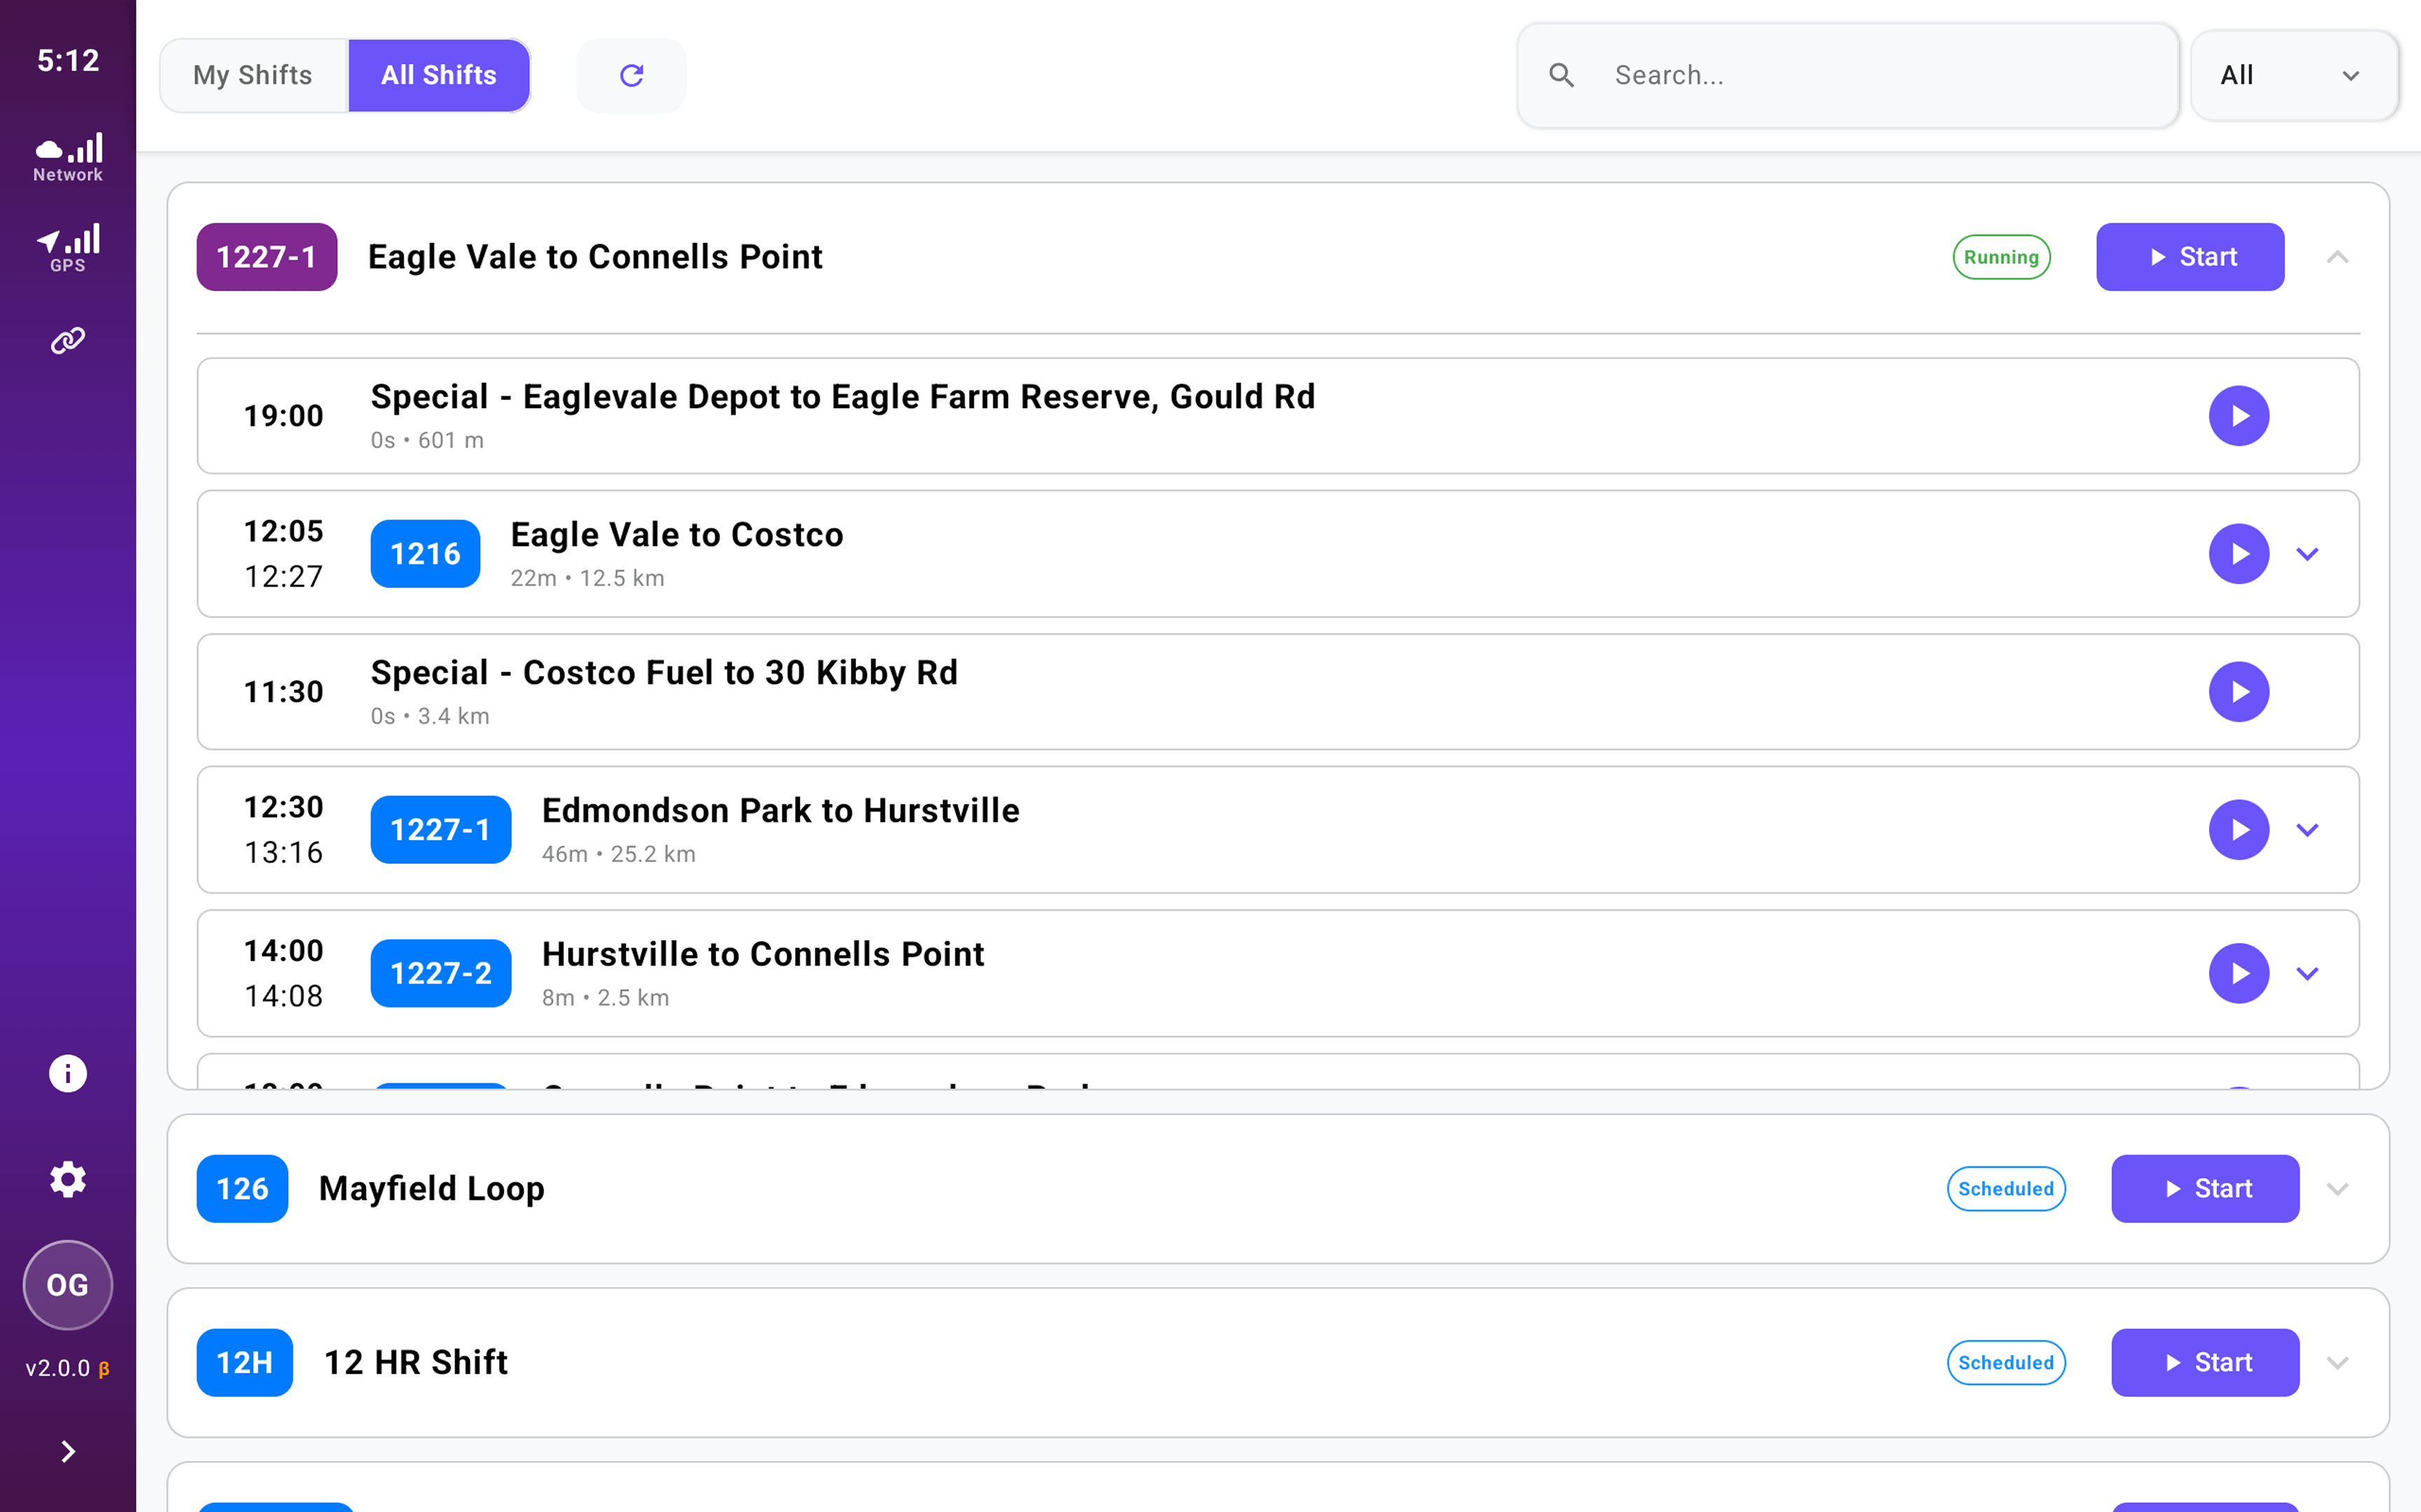The height and width of the screenshot is (1512, 2421).
Task: Open the GPS signal status icon
Action: (68, 247)
